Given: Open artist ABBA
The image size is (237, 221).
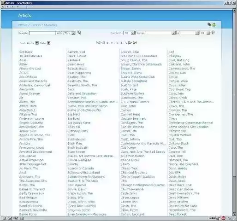Looking at the screenshot, I should [x=23, y=64].
